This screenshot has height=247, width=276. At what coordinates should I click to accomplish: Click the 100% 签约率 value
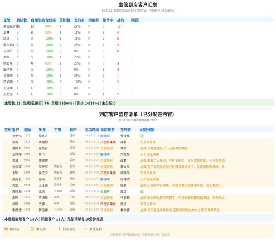[x=78, y=82]
